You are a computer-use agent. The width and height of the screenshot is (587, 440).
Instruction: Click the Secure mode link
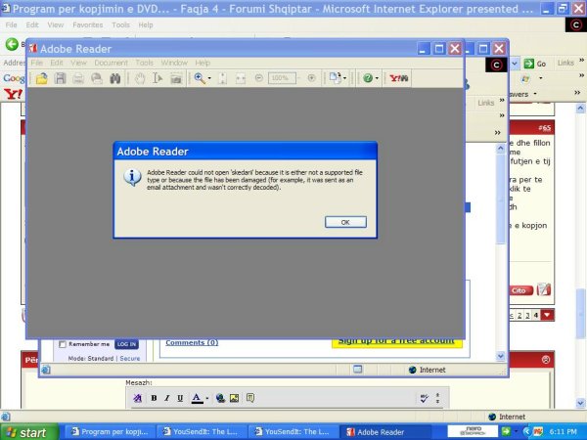(x=129, y=359)
